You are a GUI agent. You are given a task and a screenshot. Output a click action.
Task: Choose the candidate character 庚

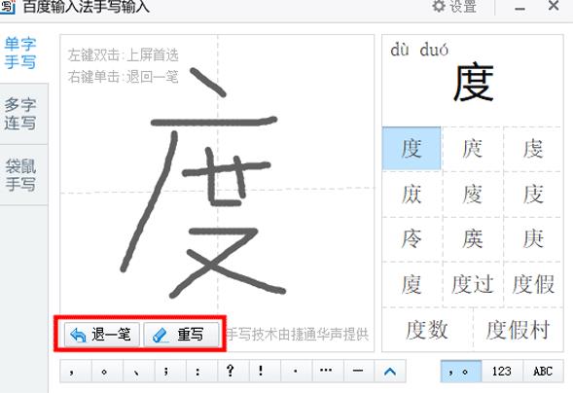pyautogui.click(x=533, y=239)
